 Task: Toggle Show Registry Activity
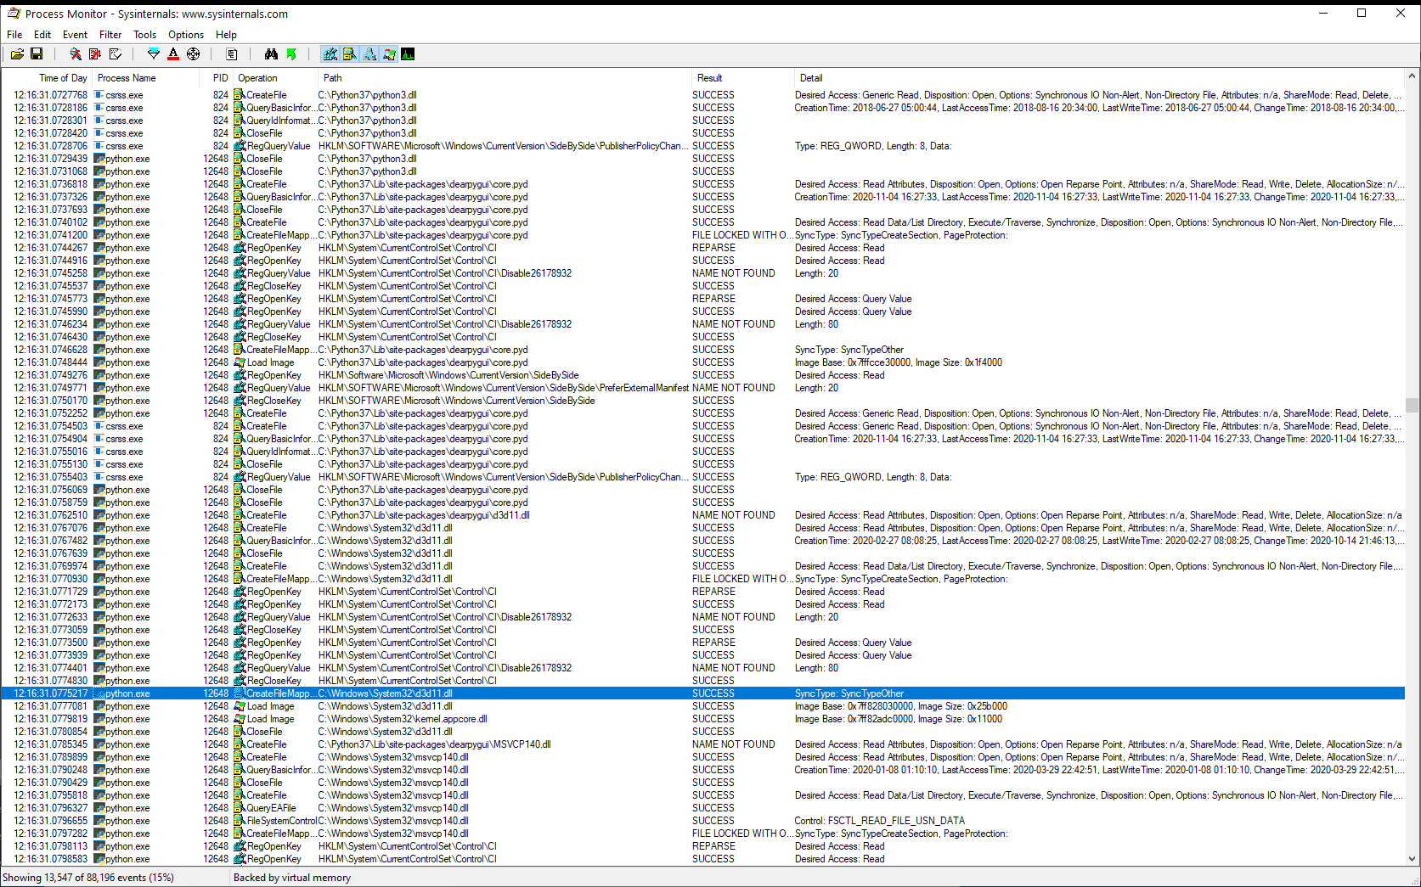[x=330, y=53]
